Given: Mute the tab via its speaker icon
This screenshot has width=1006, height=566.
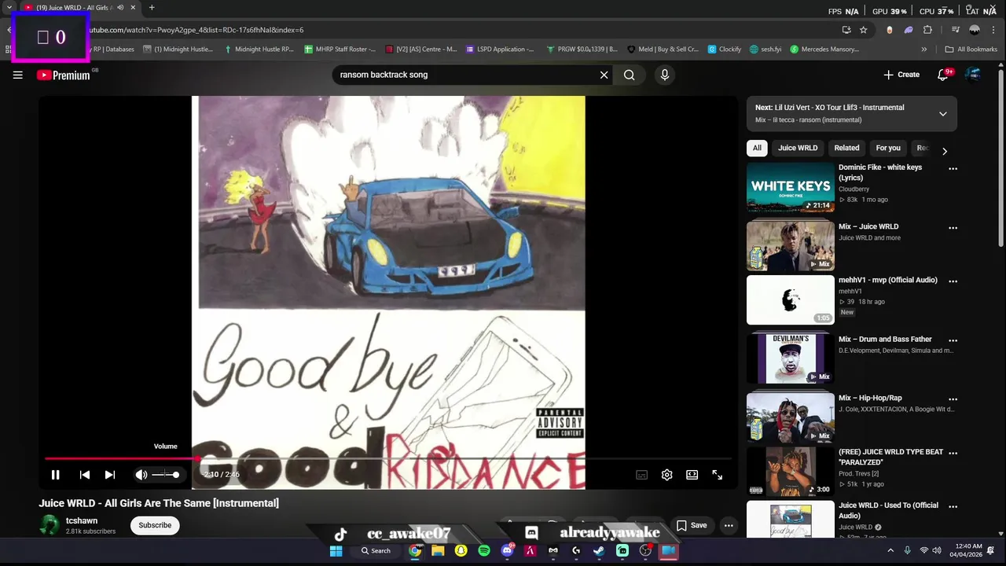Looking at the screenshot, I should click(120, 8).
